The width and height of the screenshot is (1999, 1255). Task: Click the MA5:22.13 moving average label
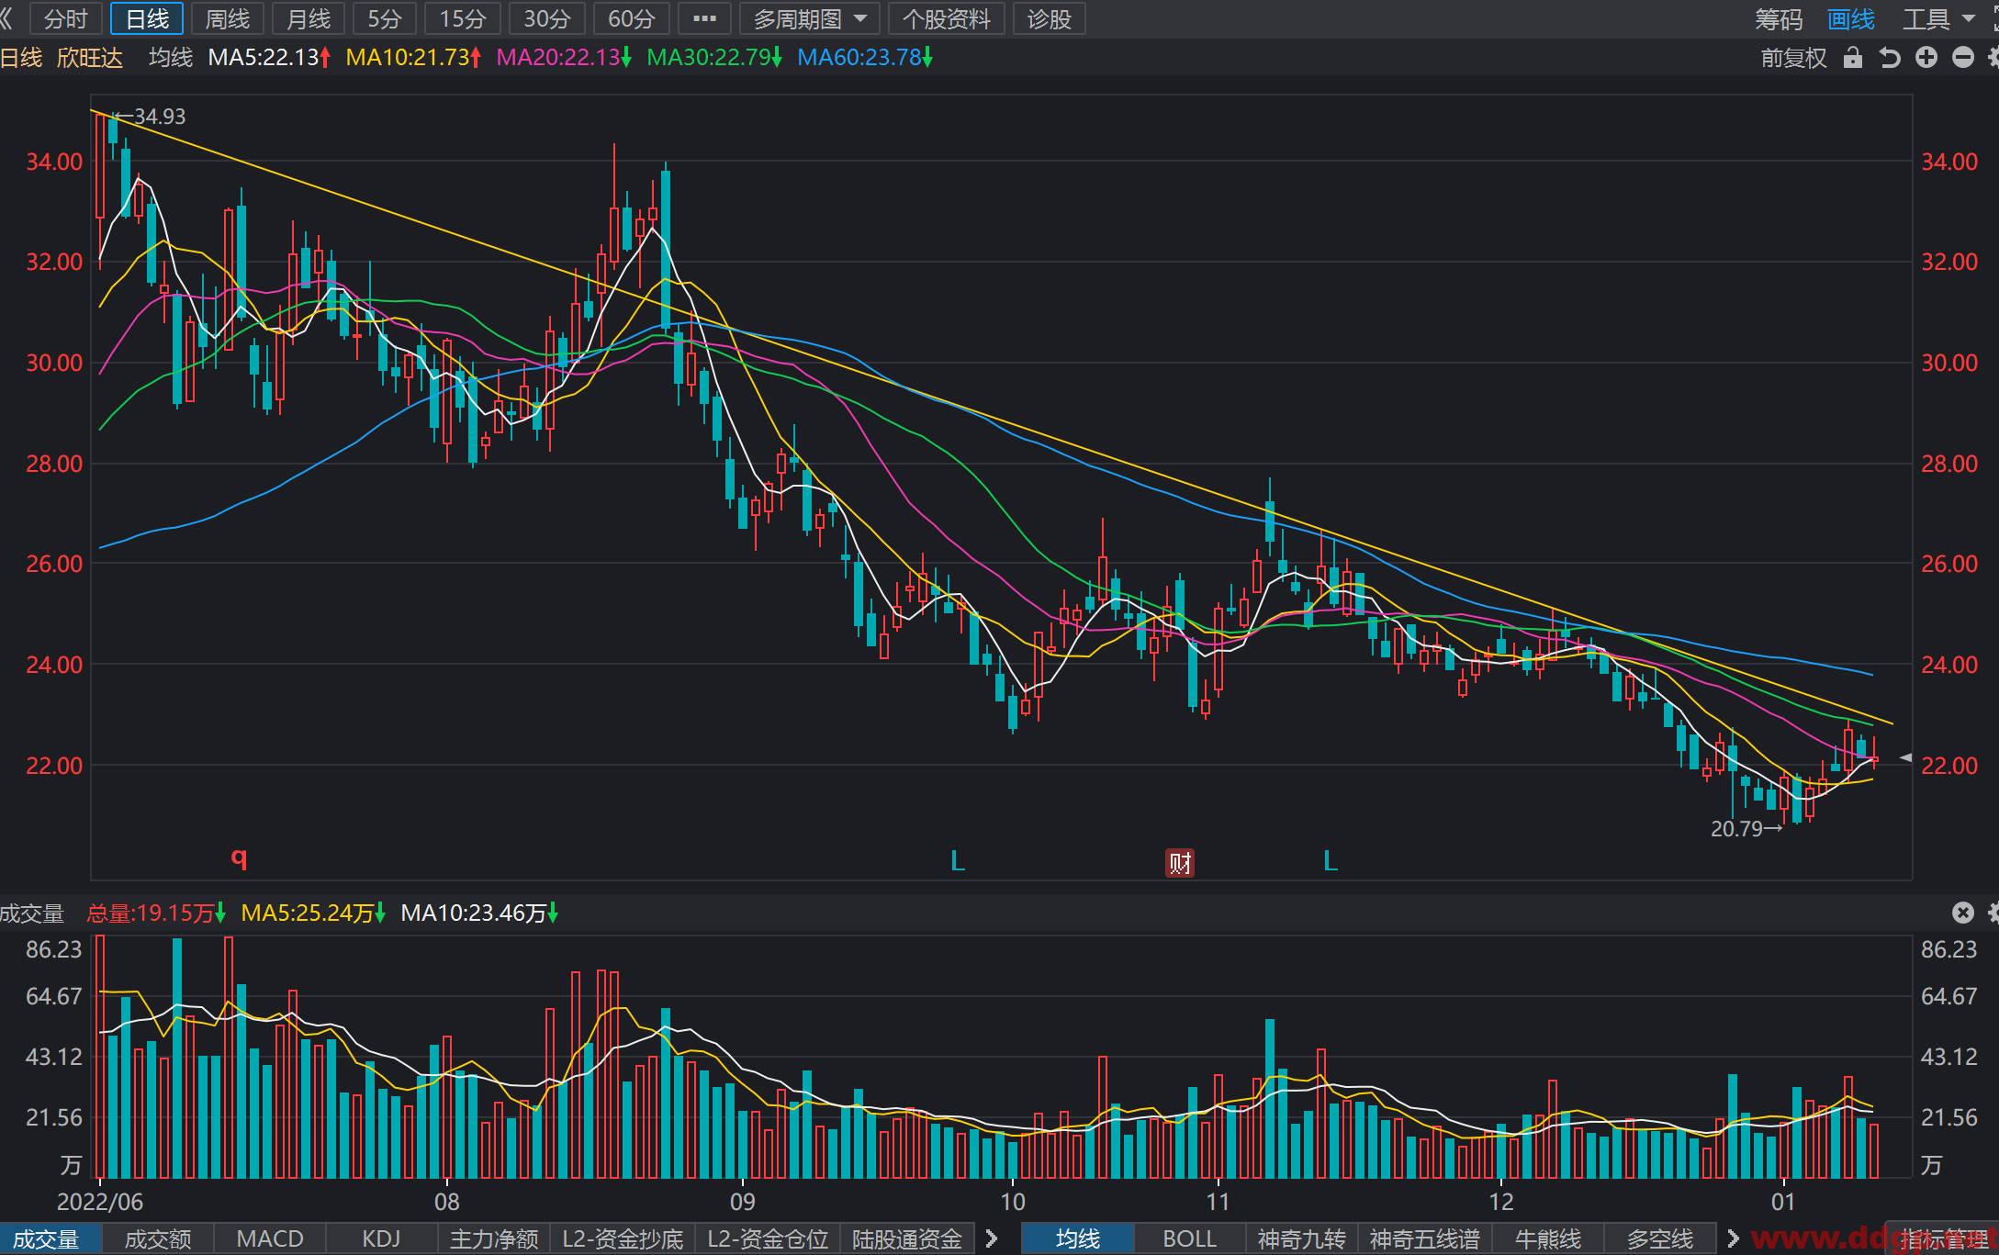269,58
